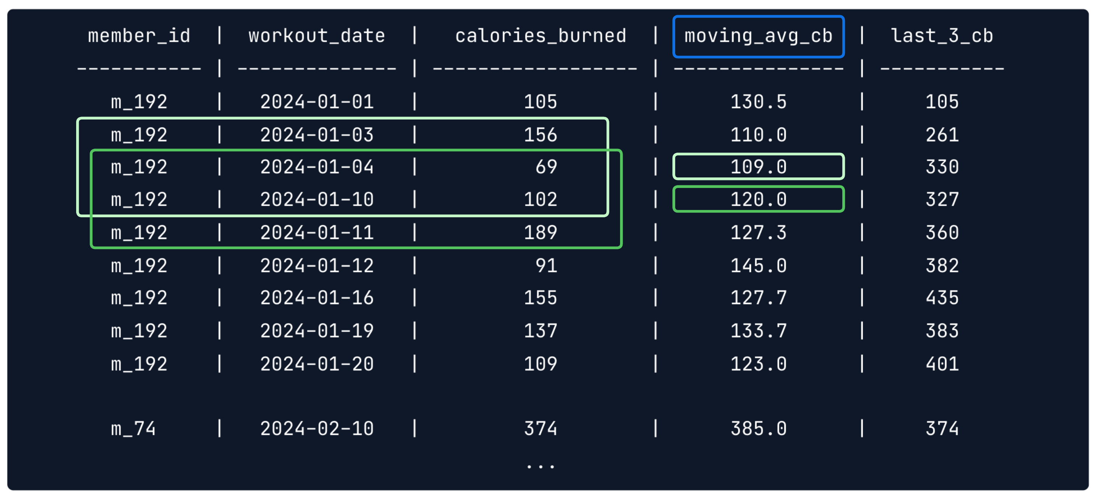
Task: Click the last_3_cb column header
Action: (942, 36)
